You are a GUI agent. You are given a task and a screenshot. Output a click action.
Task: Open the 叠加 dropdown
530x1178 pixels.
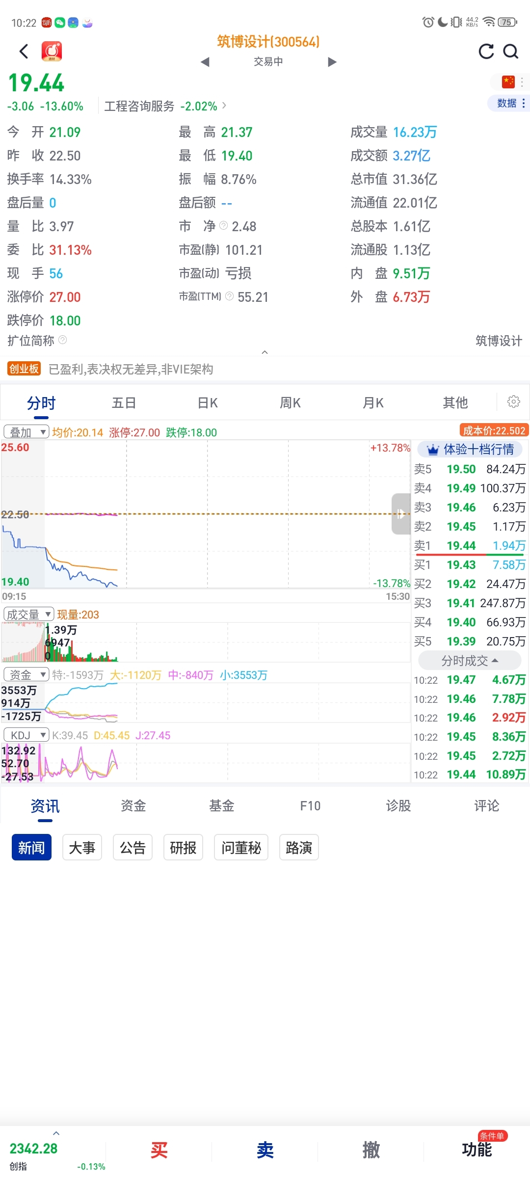tap(26, 432)
